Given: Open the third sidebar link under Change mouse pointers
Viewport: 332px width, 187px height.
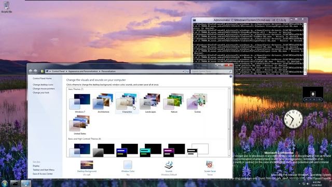Looking at the screenshot, I should (41, 92).
